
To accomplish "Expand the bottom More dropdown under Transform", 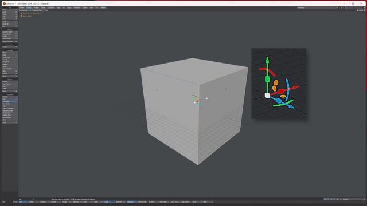I will (10, 122).
